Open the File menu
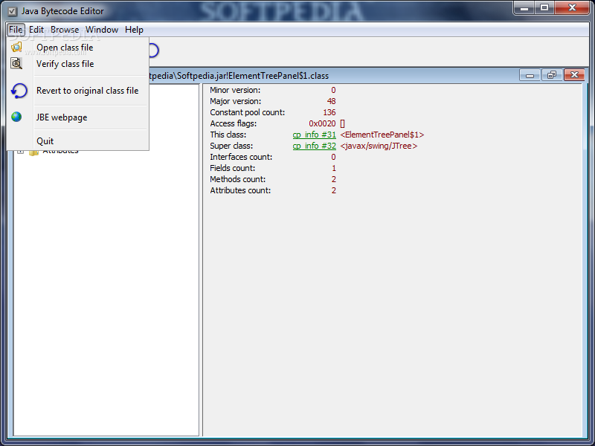Viewport: 595px width, 446px height. coord(16,30)
